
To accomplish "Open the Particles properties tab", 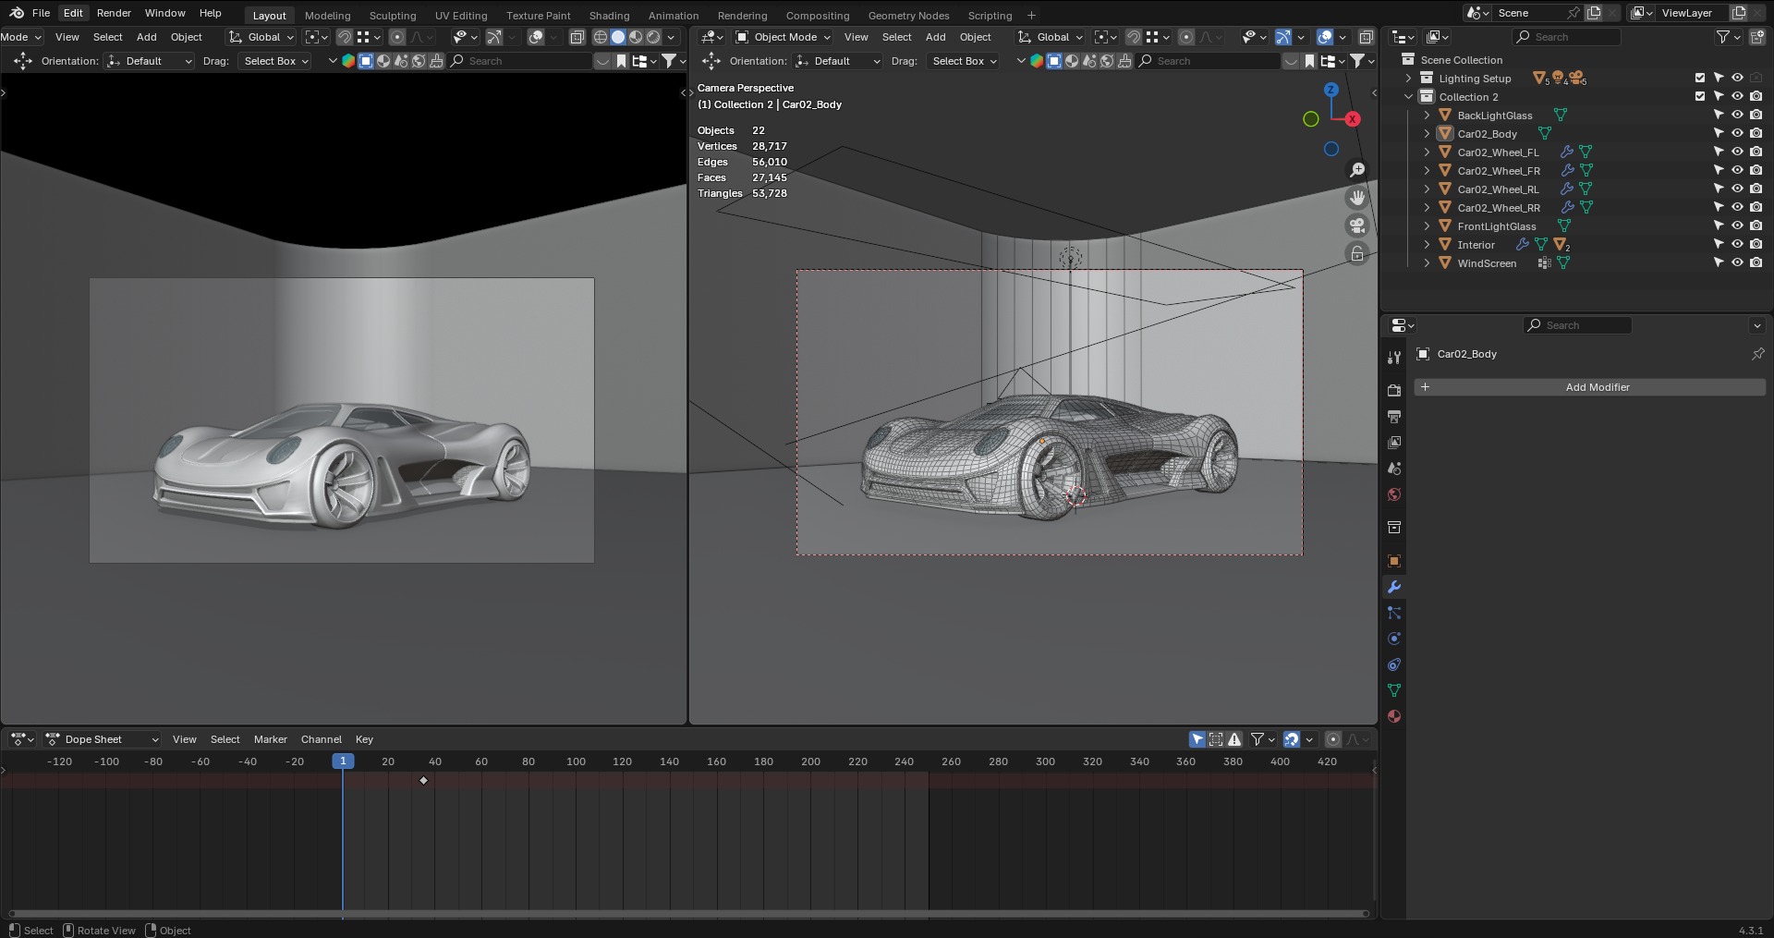I will (x=1394, y=613).
